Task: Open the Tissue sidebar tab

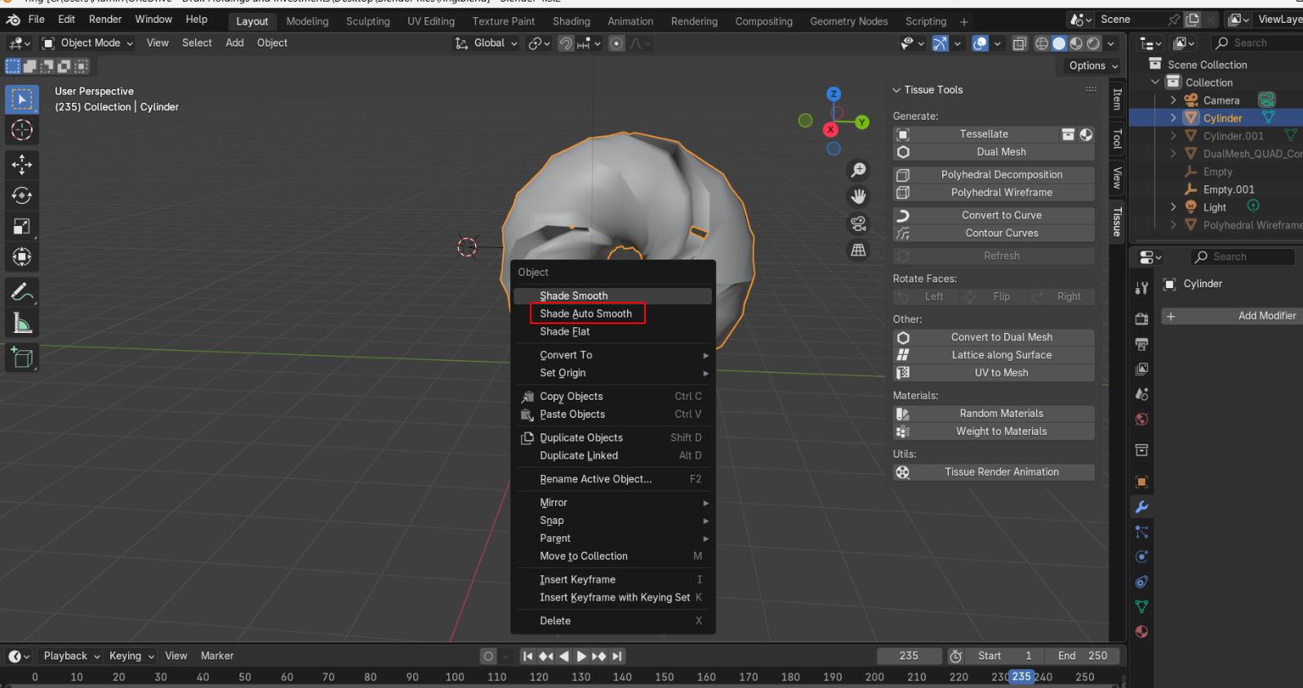Action: pyautogui.click(x=1117, y=221)
